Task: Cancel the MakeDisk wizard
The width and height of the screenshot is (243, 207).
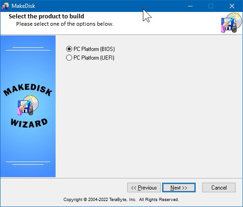Action: (219, 188)
